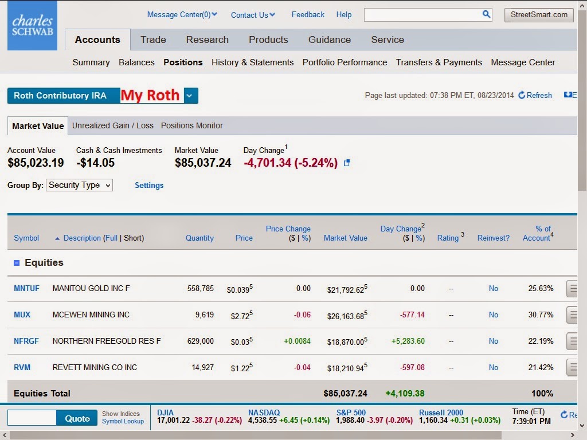Viewport: 587px width, 440px height.
Task: Open the account selector dropdown arrow
Action: coord(190,96)
